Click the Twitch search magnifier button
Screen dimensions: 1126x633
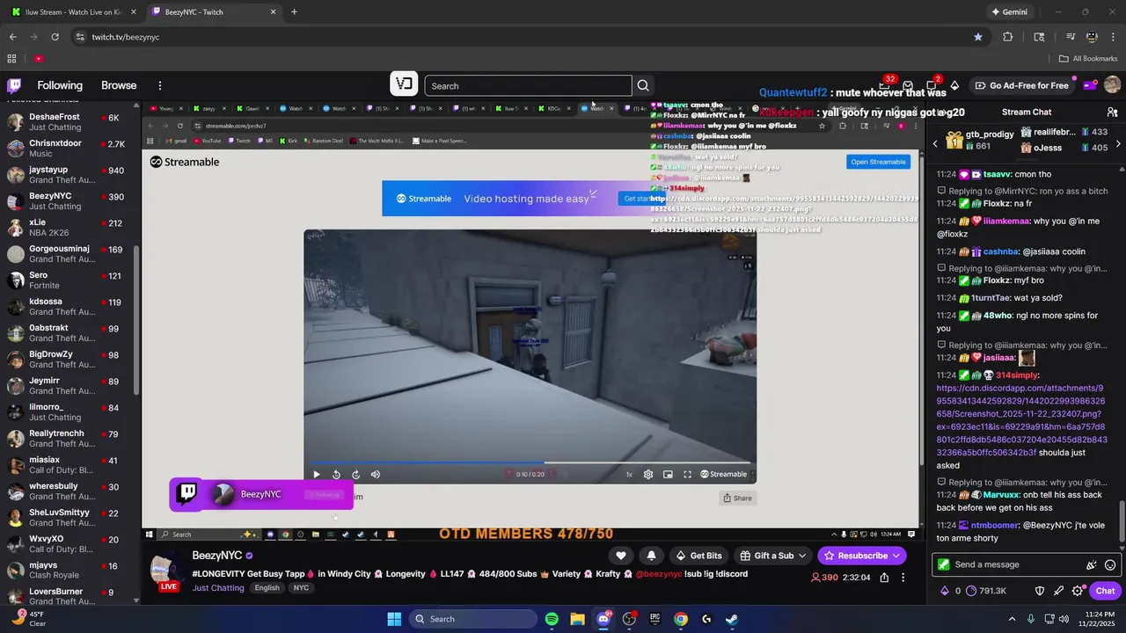643,85
